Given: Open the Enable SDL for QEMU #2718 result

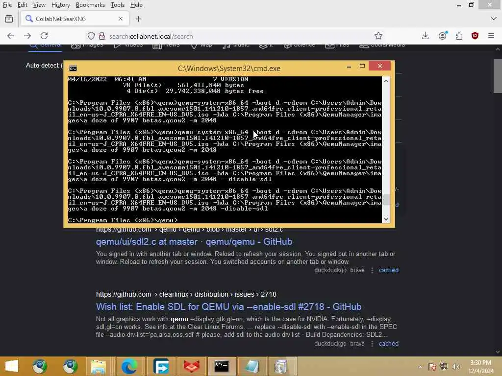Looking at the screenshot, I should (228, 306).
